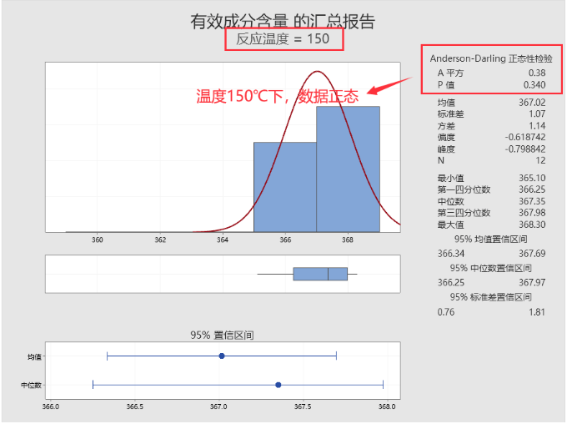The image size is (567, 424).
Task: Click the report title 有效成分含量 的汇总报告
Action: [x=283, y=21]
